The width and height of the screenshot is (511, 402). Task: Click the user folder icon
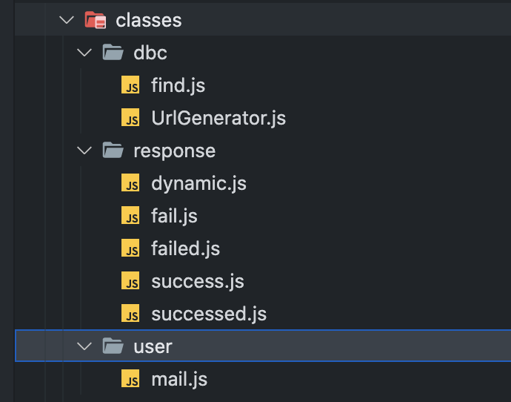tap(113, 346)
